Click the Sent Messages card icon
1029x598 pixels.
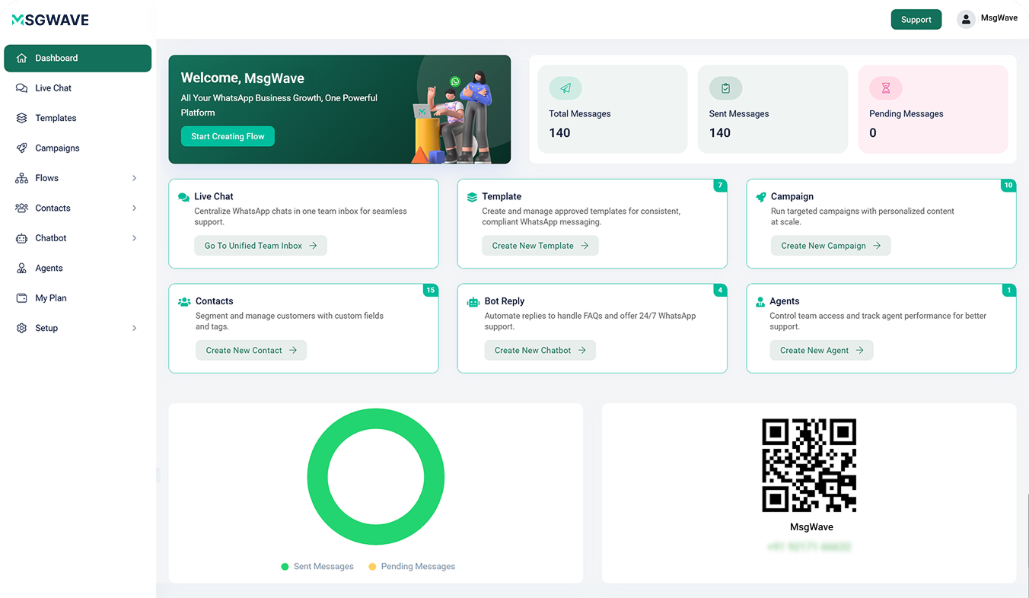tap(725, 87)
